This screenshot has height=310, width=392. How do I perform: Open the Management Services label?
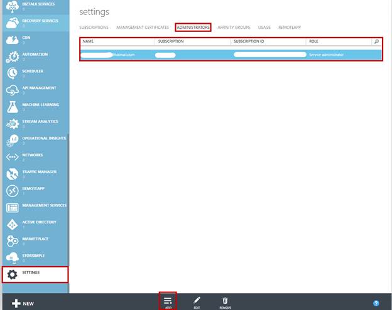pyautogui.click(x=45, y=205)
